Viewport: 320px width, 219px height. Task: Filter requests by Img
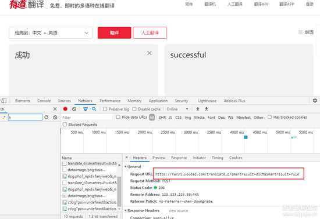188,117
